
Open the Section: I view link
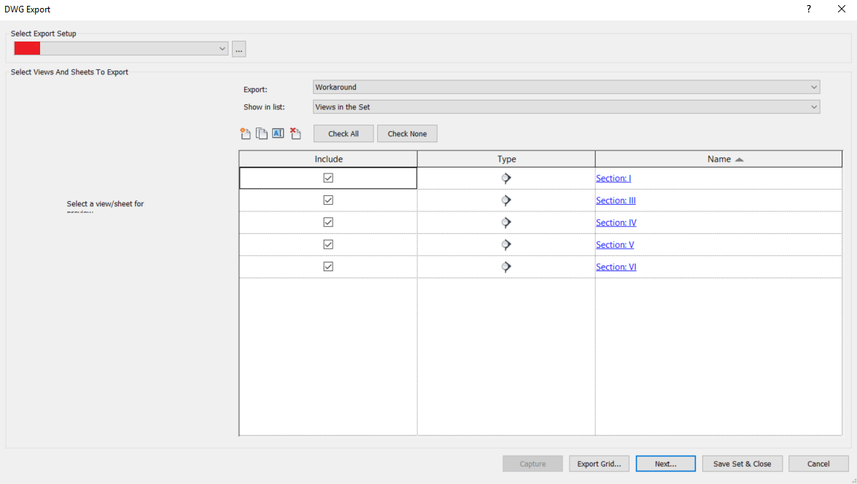tap(613, 178)
